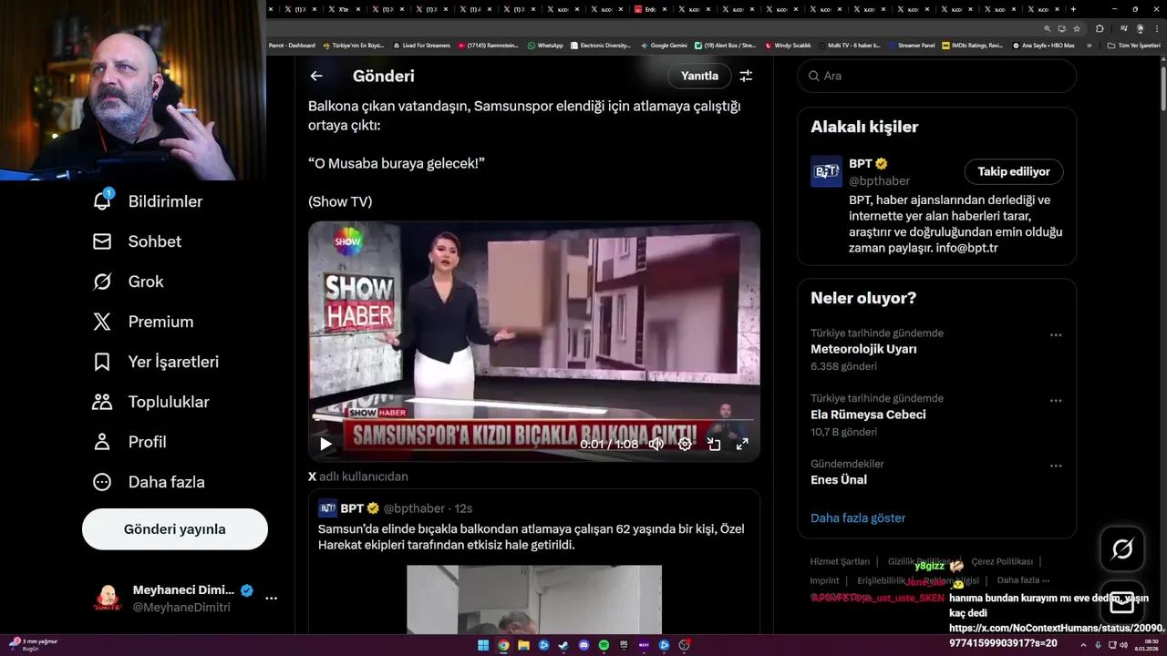The height and width of the screenshot is (656, 1167).
Task: Click Takip ediliyor button for BPT
Action: (1014, 171)
